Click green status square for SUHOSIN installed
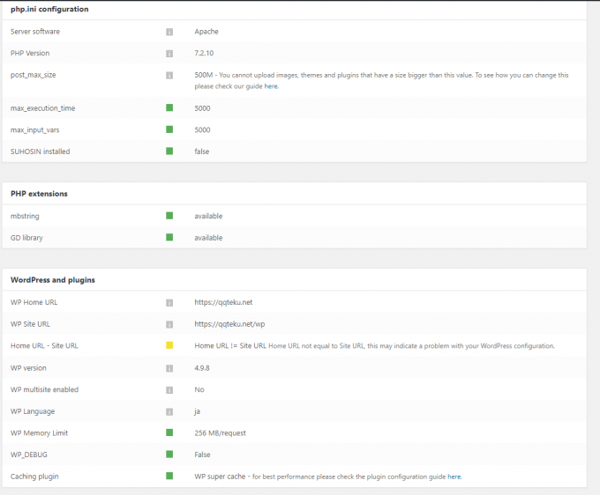The height and width of the screenshot is (495, 600). (169, 151)
